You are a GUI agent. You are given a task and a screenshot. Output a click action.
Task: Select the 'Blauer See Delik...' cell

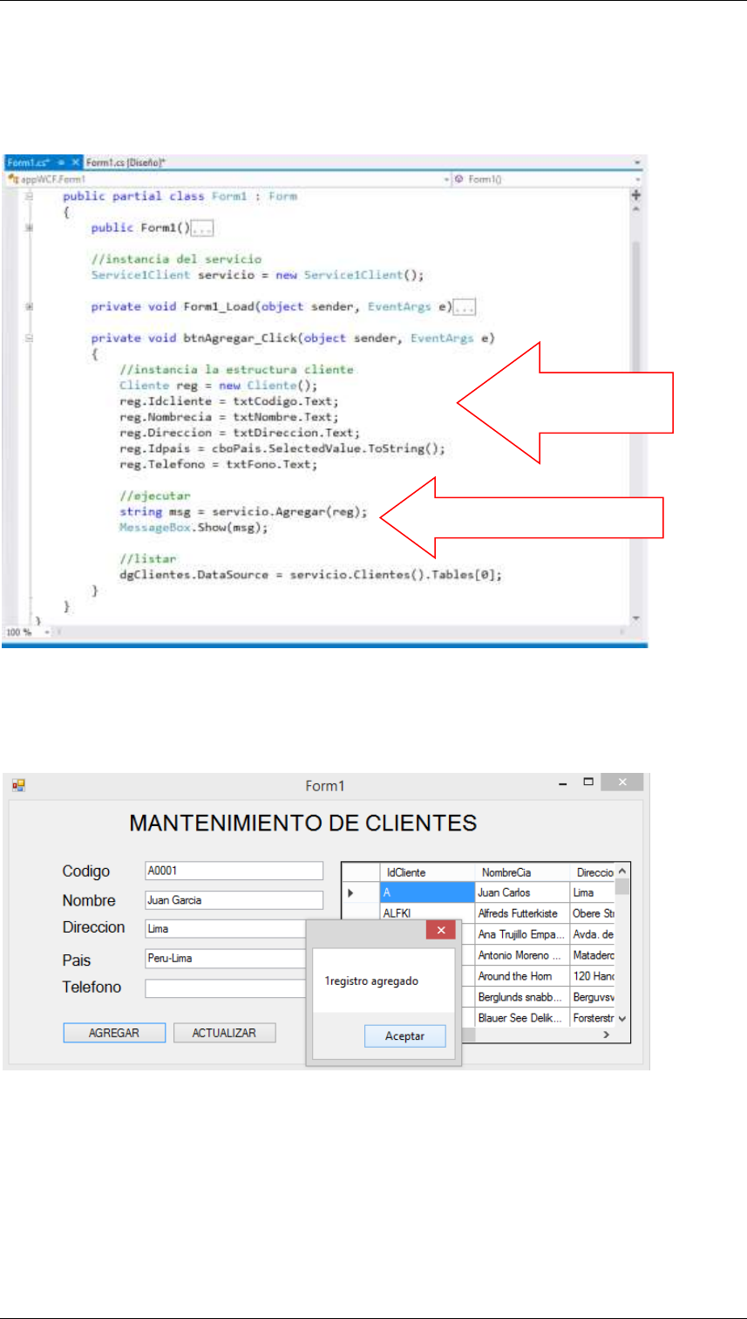click(522, 1017)
